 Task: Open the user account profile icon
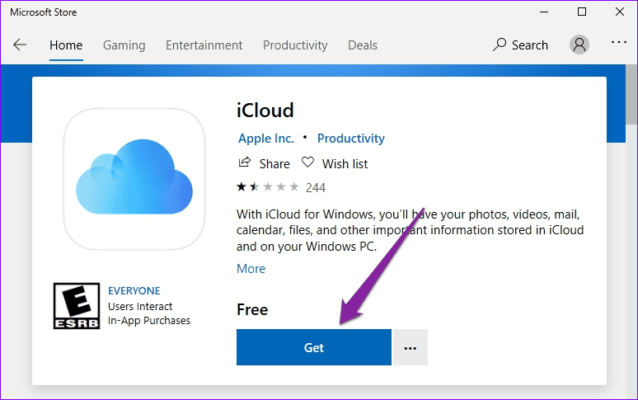point(579,45)
